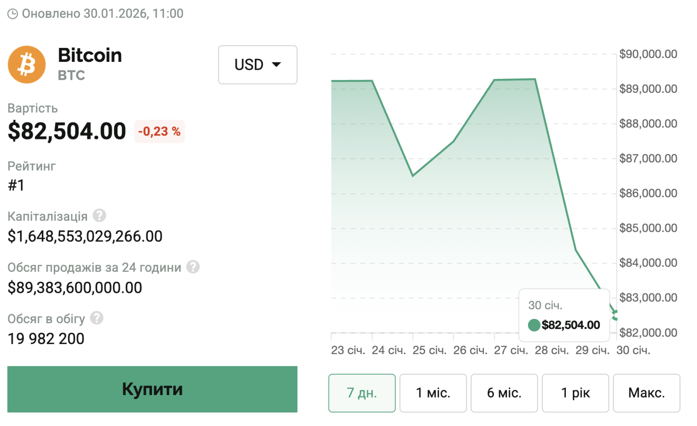
Task: Click the 30 січ. data point marker on chart
Action: pos(616,314)
